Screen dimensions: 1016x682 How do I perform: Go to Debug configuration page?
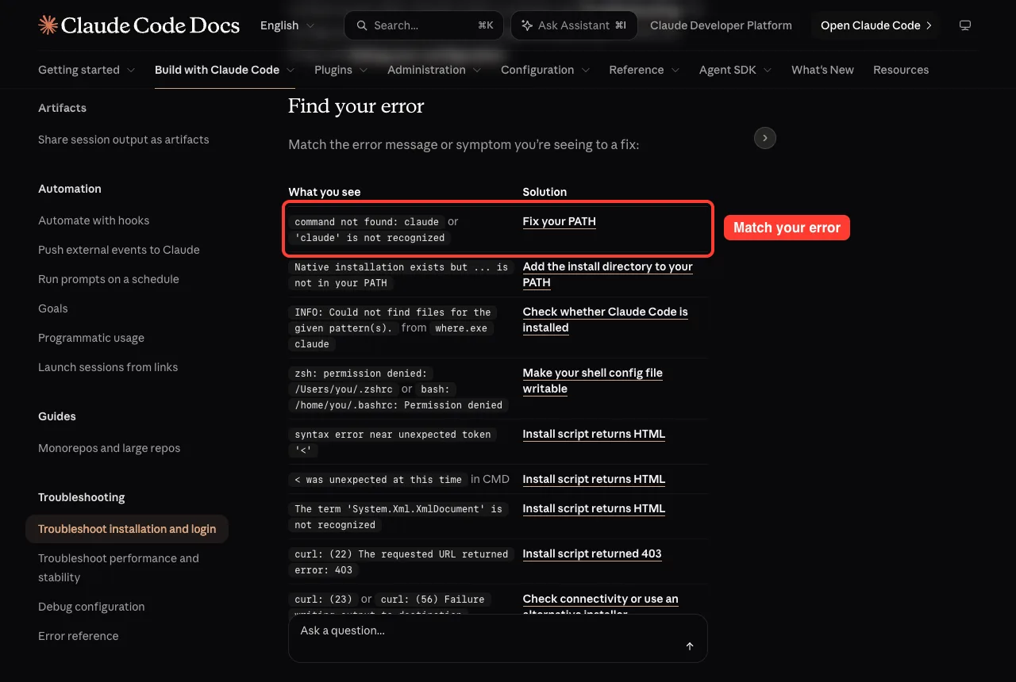click(x=91, y=607)
